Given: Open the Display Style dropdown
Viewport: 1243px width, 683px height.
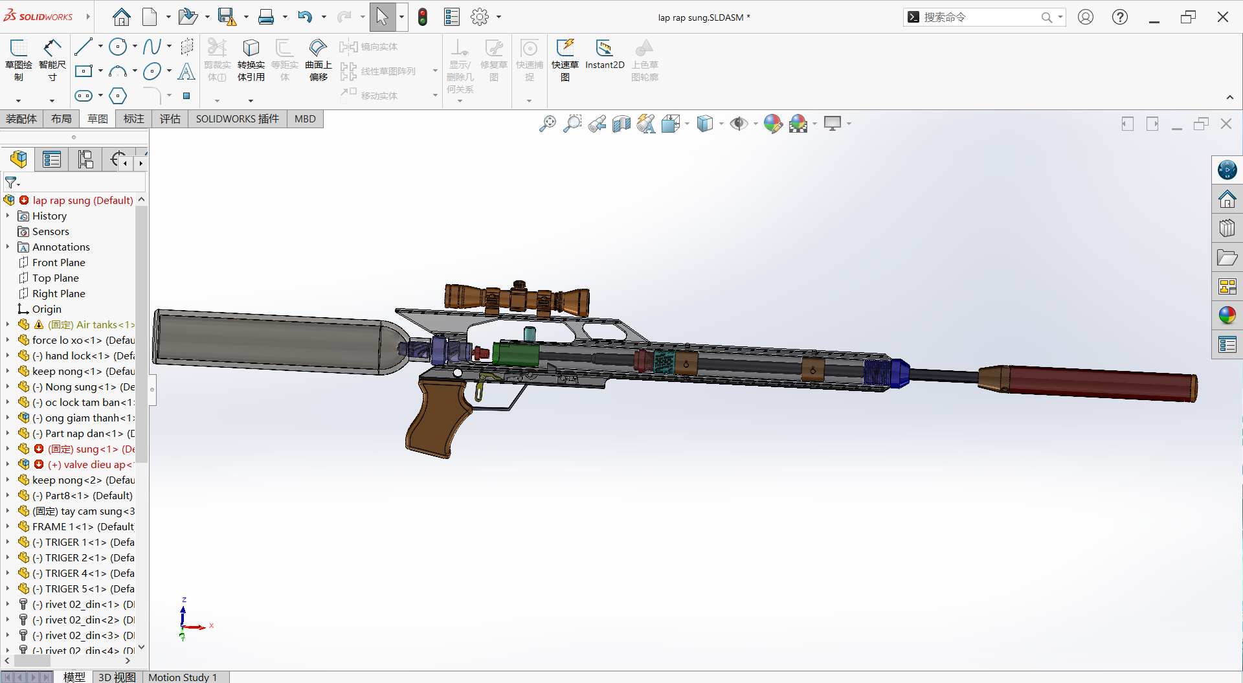Looking at the screenshot, I should 721,124.
